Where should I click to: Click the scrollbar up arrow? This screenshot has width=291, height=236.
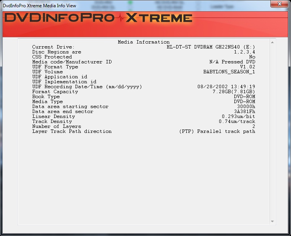click(x=272, y=42)
